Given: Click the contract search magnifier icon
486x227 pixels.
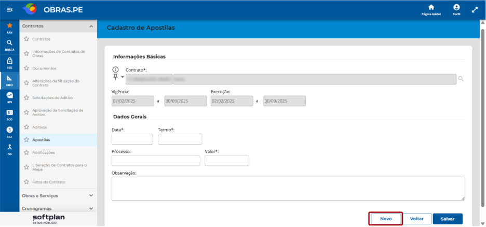Looking at the screenshot, I should coord(461,79).
